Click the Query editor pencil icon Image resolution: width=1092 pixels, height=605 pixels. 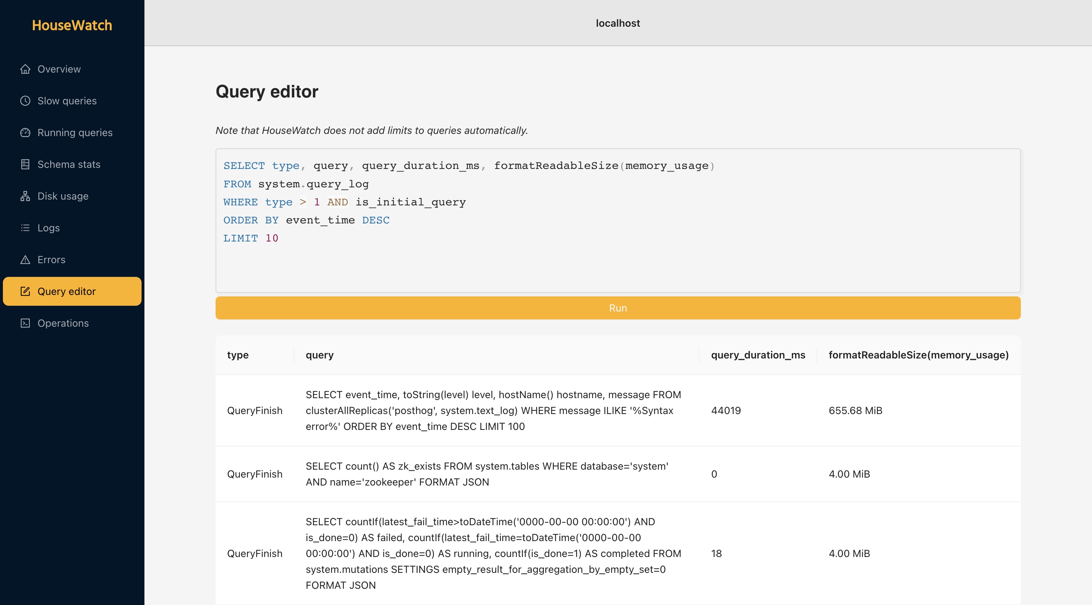point(25,291)
